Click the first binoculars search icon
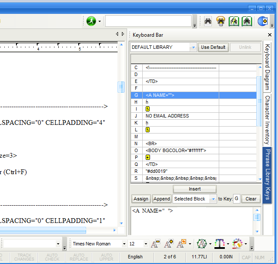Image resolution: width=278 pixels, height=264 pixels. (208, 21)
